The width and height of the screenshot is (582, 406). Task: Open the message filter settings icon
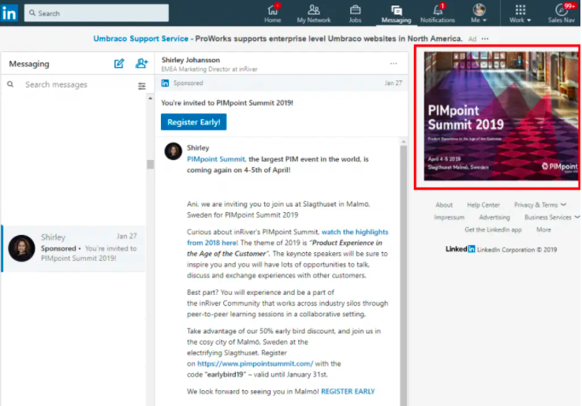pos(142,86)
